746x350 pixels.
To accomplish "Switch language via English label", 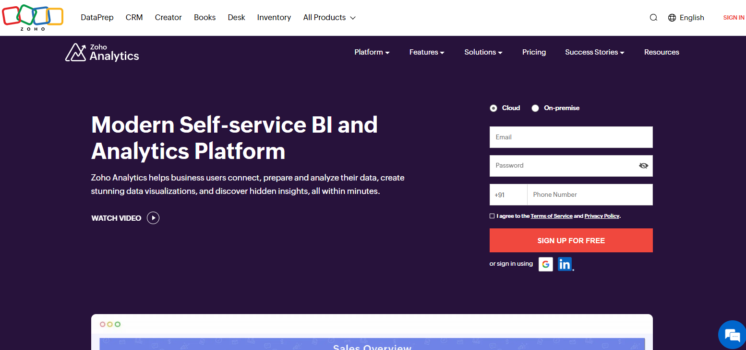I will 692,18.
